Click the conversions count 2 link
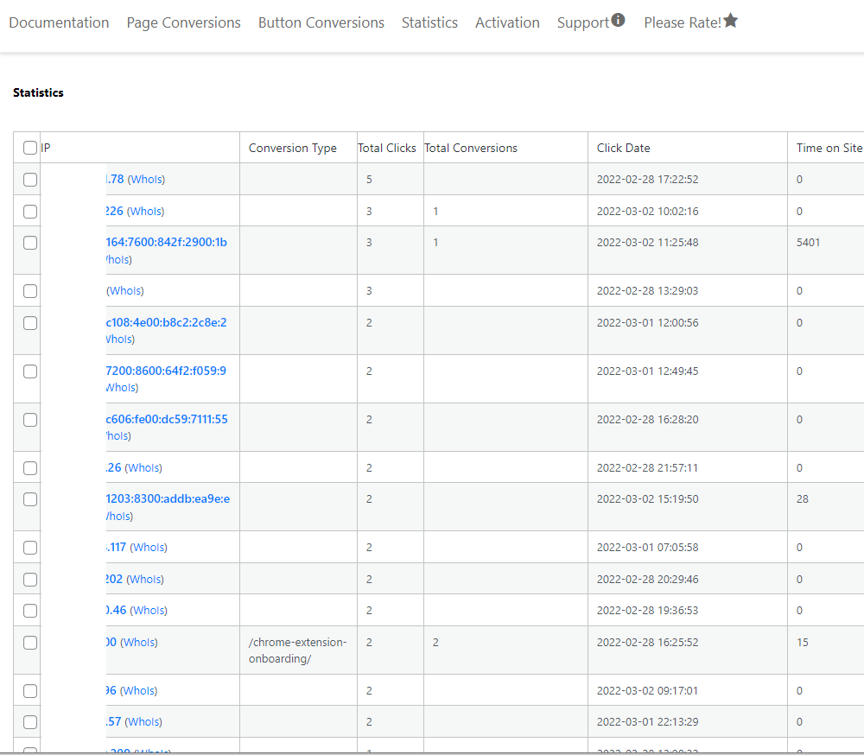Viewport: 864px width, 755px height. point(435,642)
